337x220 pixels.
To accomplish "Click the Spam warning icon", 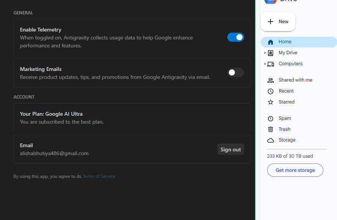I will 271,119.
